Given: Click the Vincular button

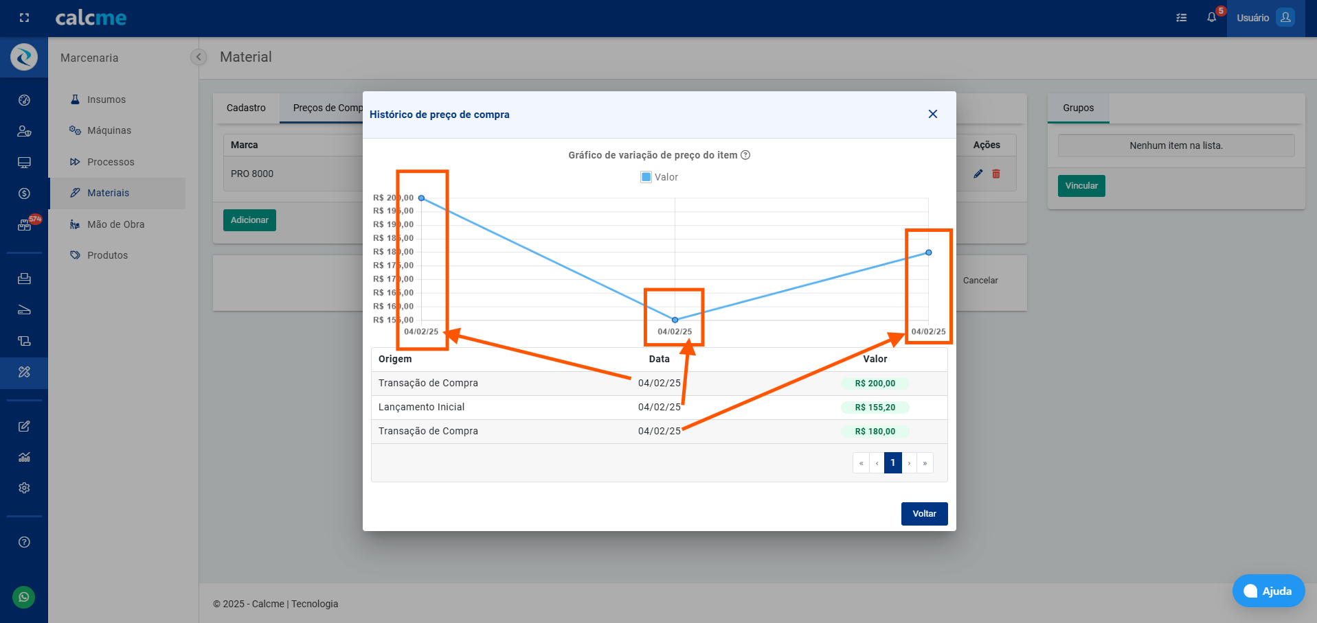Looking at the screenshot, I should (1081, 186).
